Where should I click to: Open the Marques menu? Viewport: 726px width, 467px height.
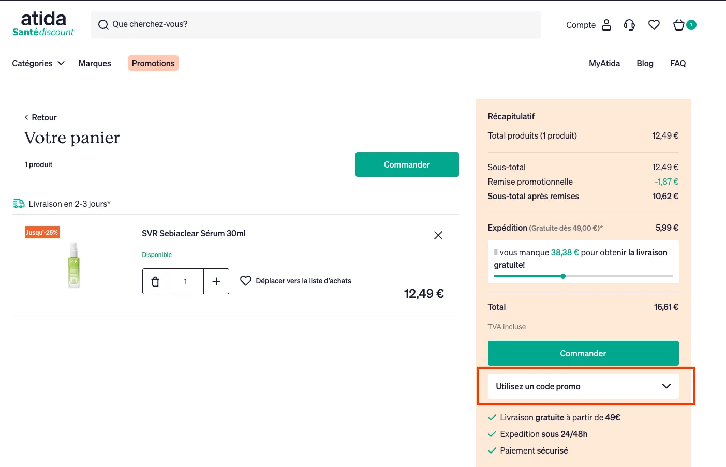(95, 63)
